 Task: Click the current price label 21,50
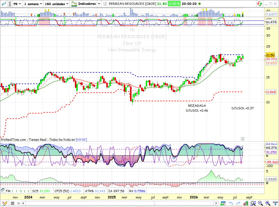point(270,55)
